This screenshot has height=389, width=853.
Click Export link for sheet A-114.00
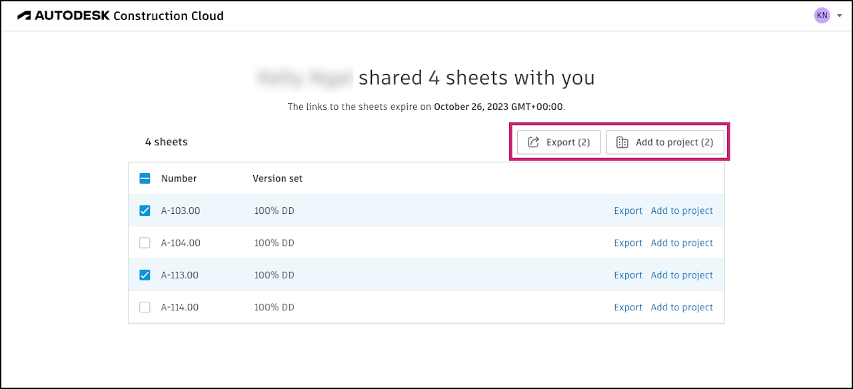click(x=628, y=307)
